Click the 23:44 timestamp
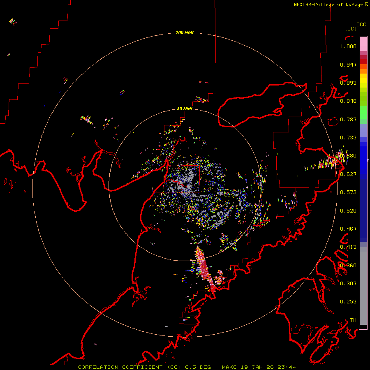The width and height of the screenshot is (370, 370). tap(287, 367)
